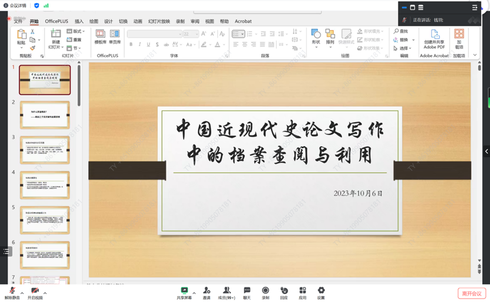Toggle bold formatting in the ribbon
This screenshot has width=490, height=302.
pos(131,45)
